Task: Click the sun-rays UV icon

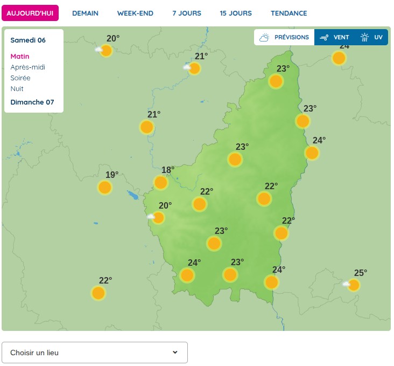Action: coord(364,37)
